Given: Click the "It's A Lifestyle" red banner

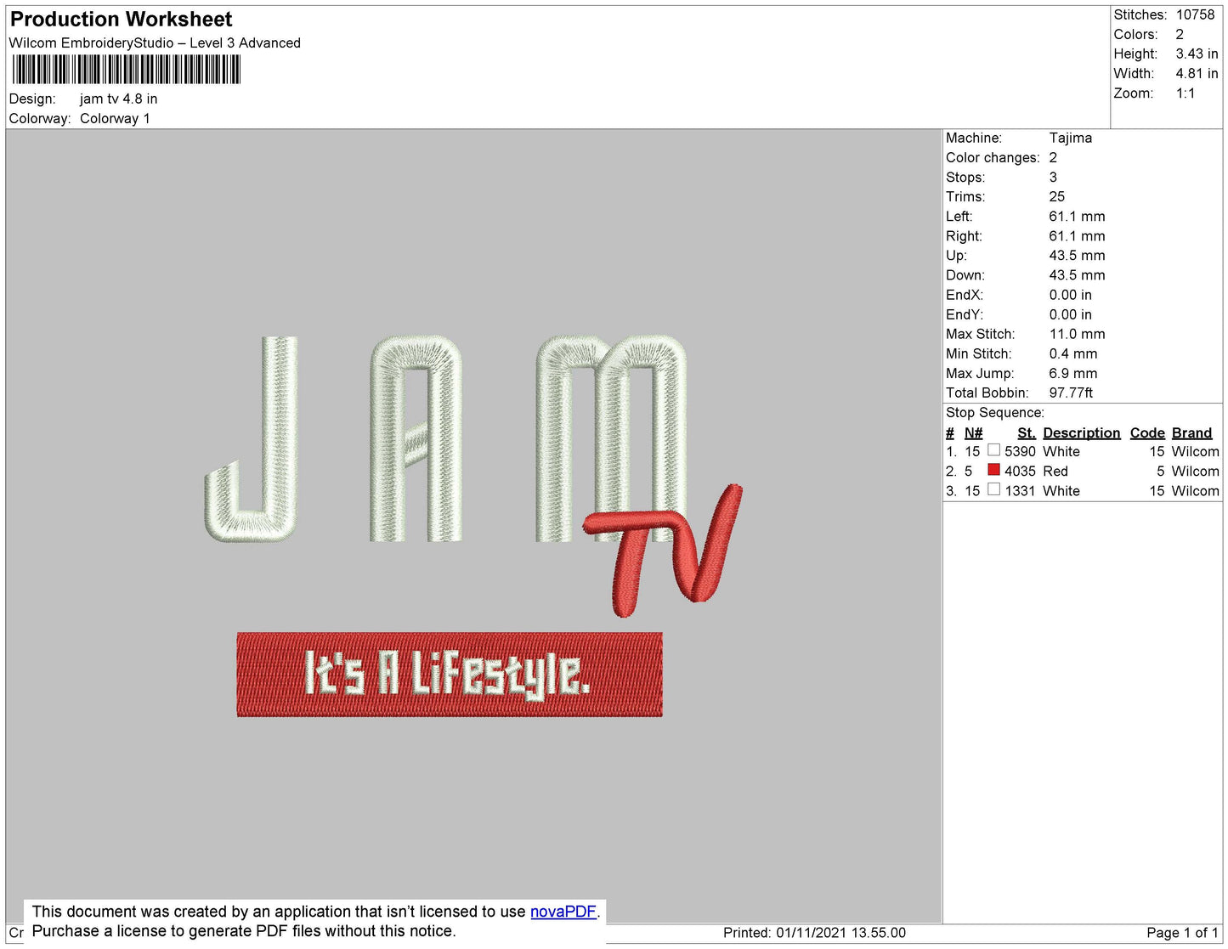Looking at the screenshot, I should [x=450, y=675].
